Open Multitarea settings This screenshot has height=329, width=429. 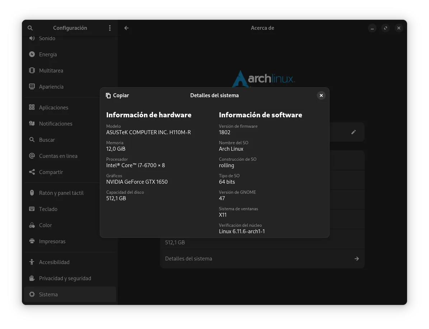tap(70, 71)
